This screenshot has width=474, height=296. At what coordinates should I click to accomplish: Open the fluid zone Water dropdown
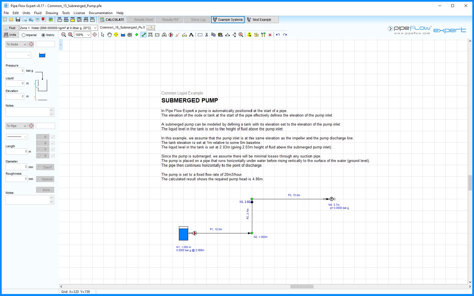tap(95, 28)
